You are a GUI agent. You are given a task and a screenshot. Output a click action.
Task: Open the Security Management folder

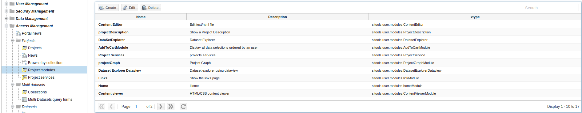coord(35,11)
